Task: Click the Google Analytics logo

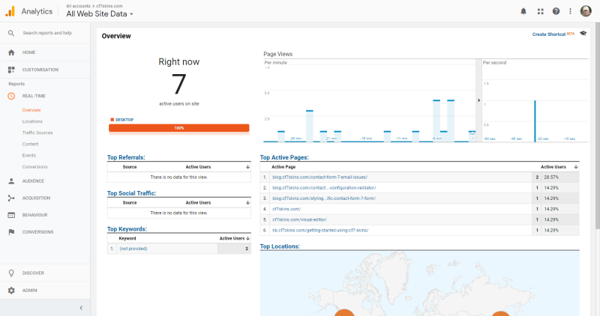Action: point(10,11)
